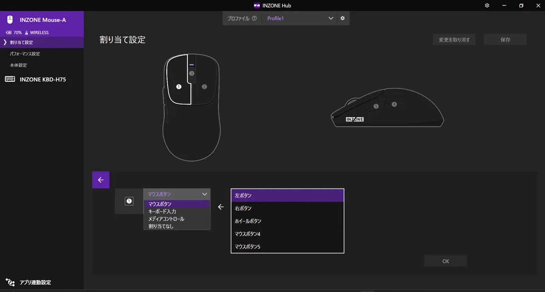This screenshot has width=545, height=292.
Task: Click the purple back arrow button
Action: pyautogui.click(x=101, y=180)
